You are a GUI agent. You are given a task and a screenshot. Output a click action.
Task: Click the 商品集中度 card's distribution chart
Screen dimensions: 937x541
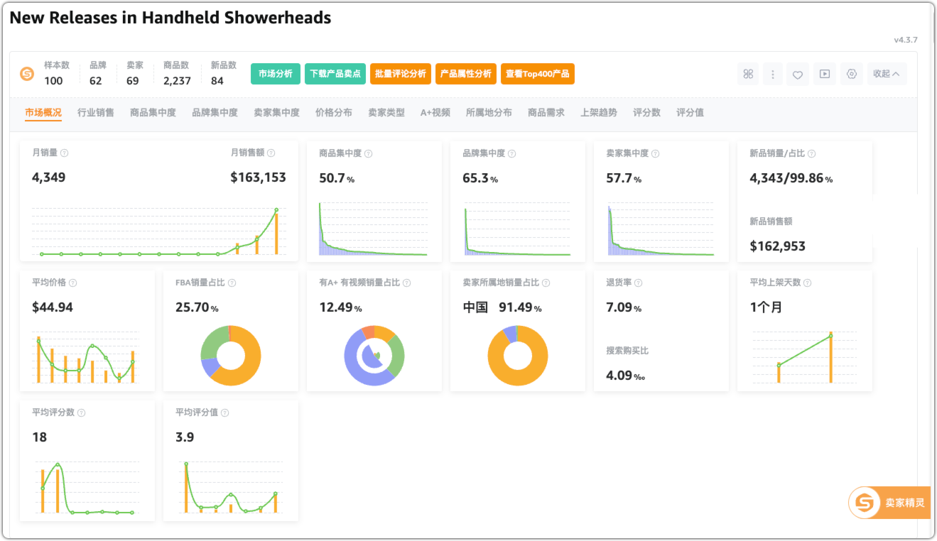tap(374, 229)
